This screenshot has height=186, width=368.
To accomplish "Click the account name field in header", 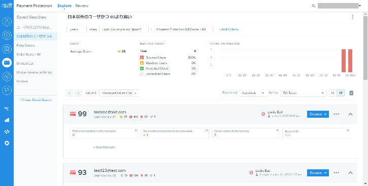I will (338, 6).
